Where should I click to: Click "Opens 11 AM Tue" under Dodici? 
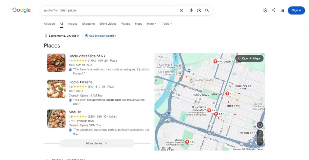tap(91, 95)
